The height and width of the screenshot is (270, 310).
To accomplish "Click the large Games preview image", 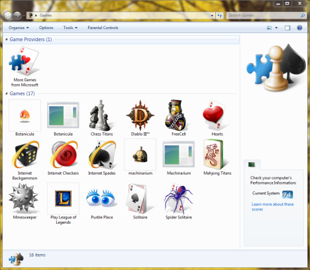I will coord(276,67).
